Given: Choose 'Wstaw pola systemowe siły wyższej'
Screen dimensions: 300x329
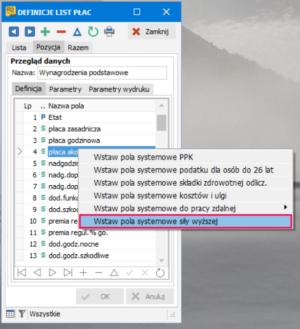Looking at the screenshot, I should (x=186, y=221).
